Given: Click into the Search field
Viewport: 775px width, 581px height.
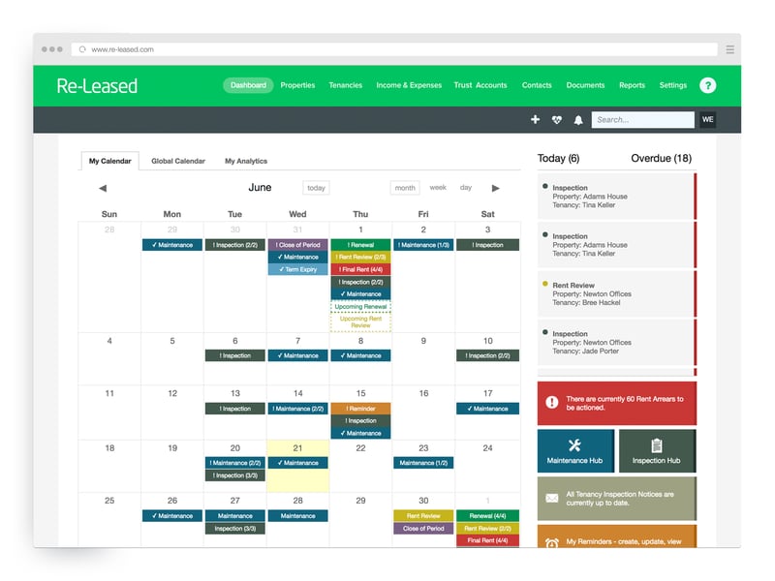Looking at the screenshot, I should click(642, 120).
